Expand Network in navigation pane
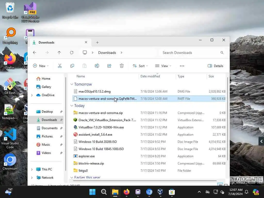This screenshot has width=264, height=198. click(x=32, y=178)
